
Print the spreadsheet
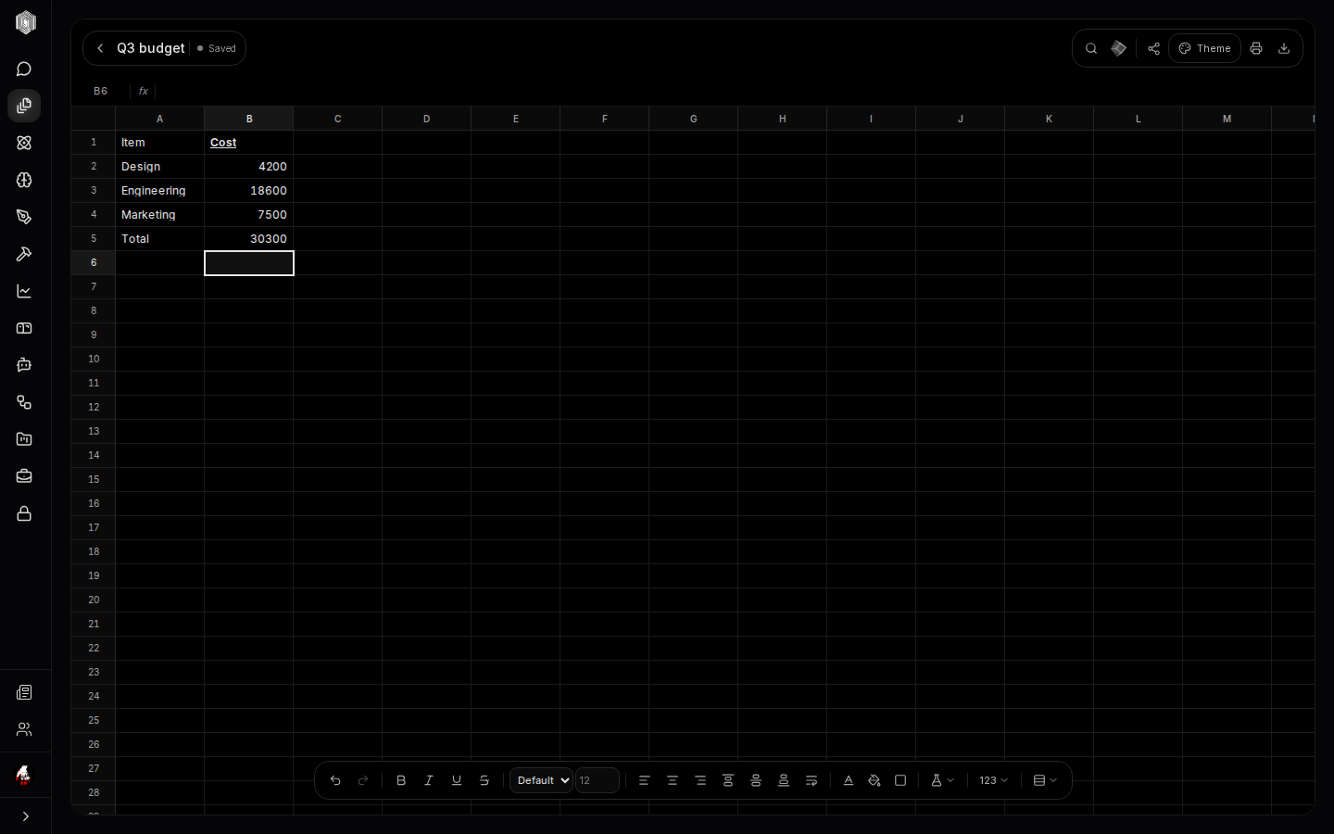click(1256, 49)
